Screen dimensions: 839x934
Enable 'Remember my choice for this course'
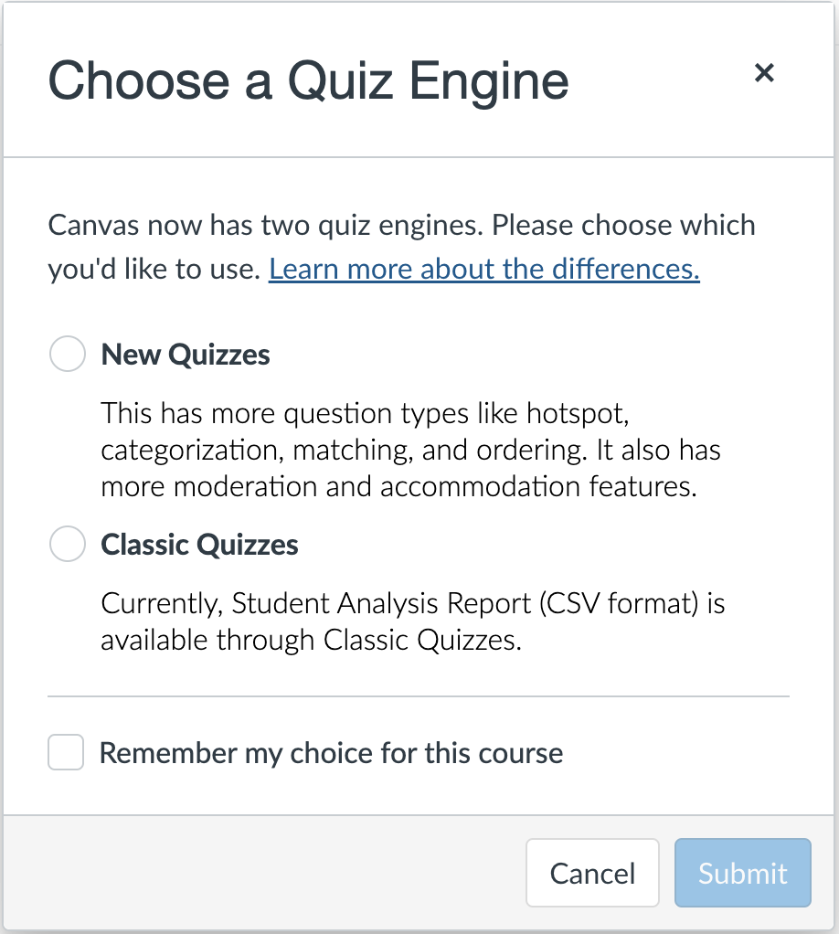tap(65, 752)
